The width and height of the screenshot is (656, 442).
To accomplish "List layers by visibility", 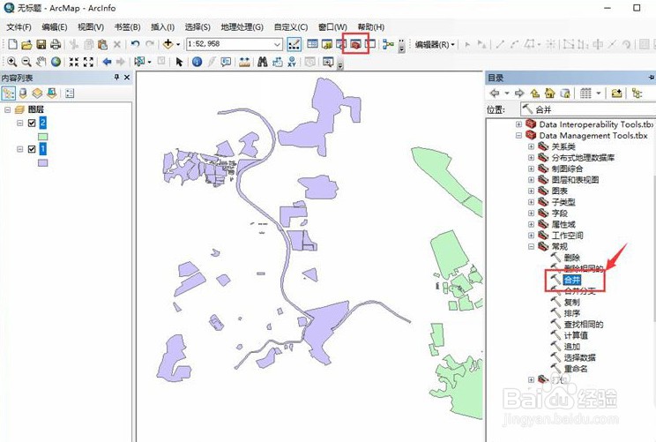I will 37,93.
